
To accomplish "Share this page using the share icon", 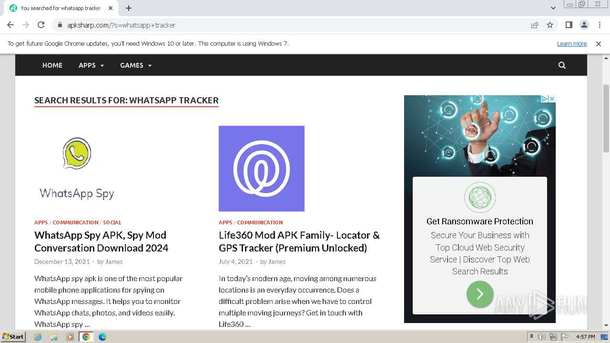I will pos(535,25).
